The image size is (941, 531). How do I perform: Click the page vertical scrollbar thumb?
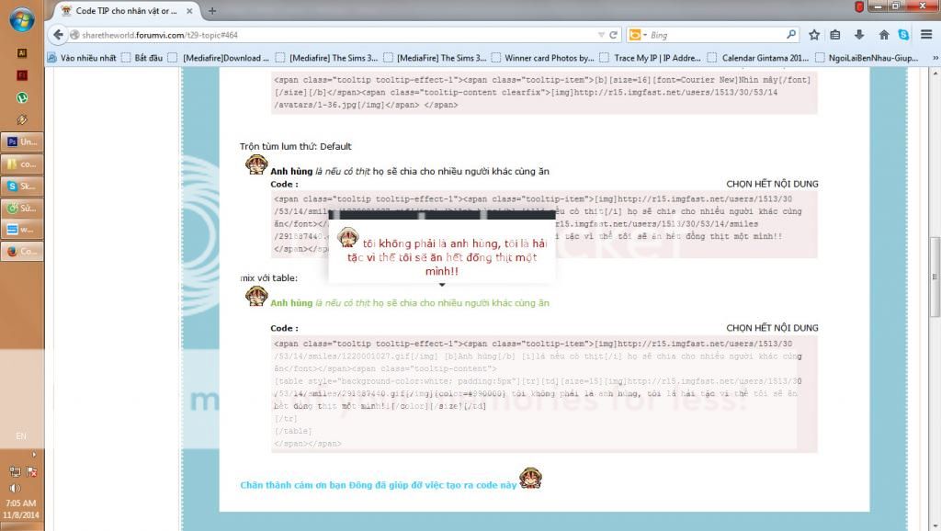point(935,277)
